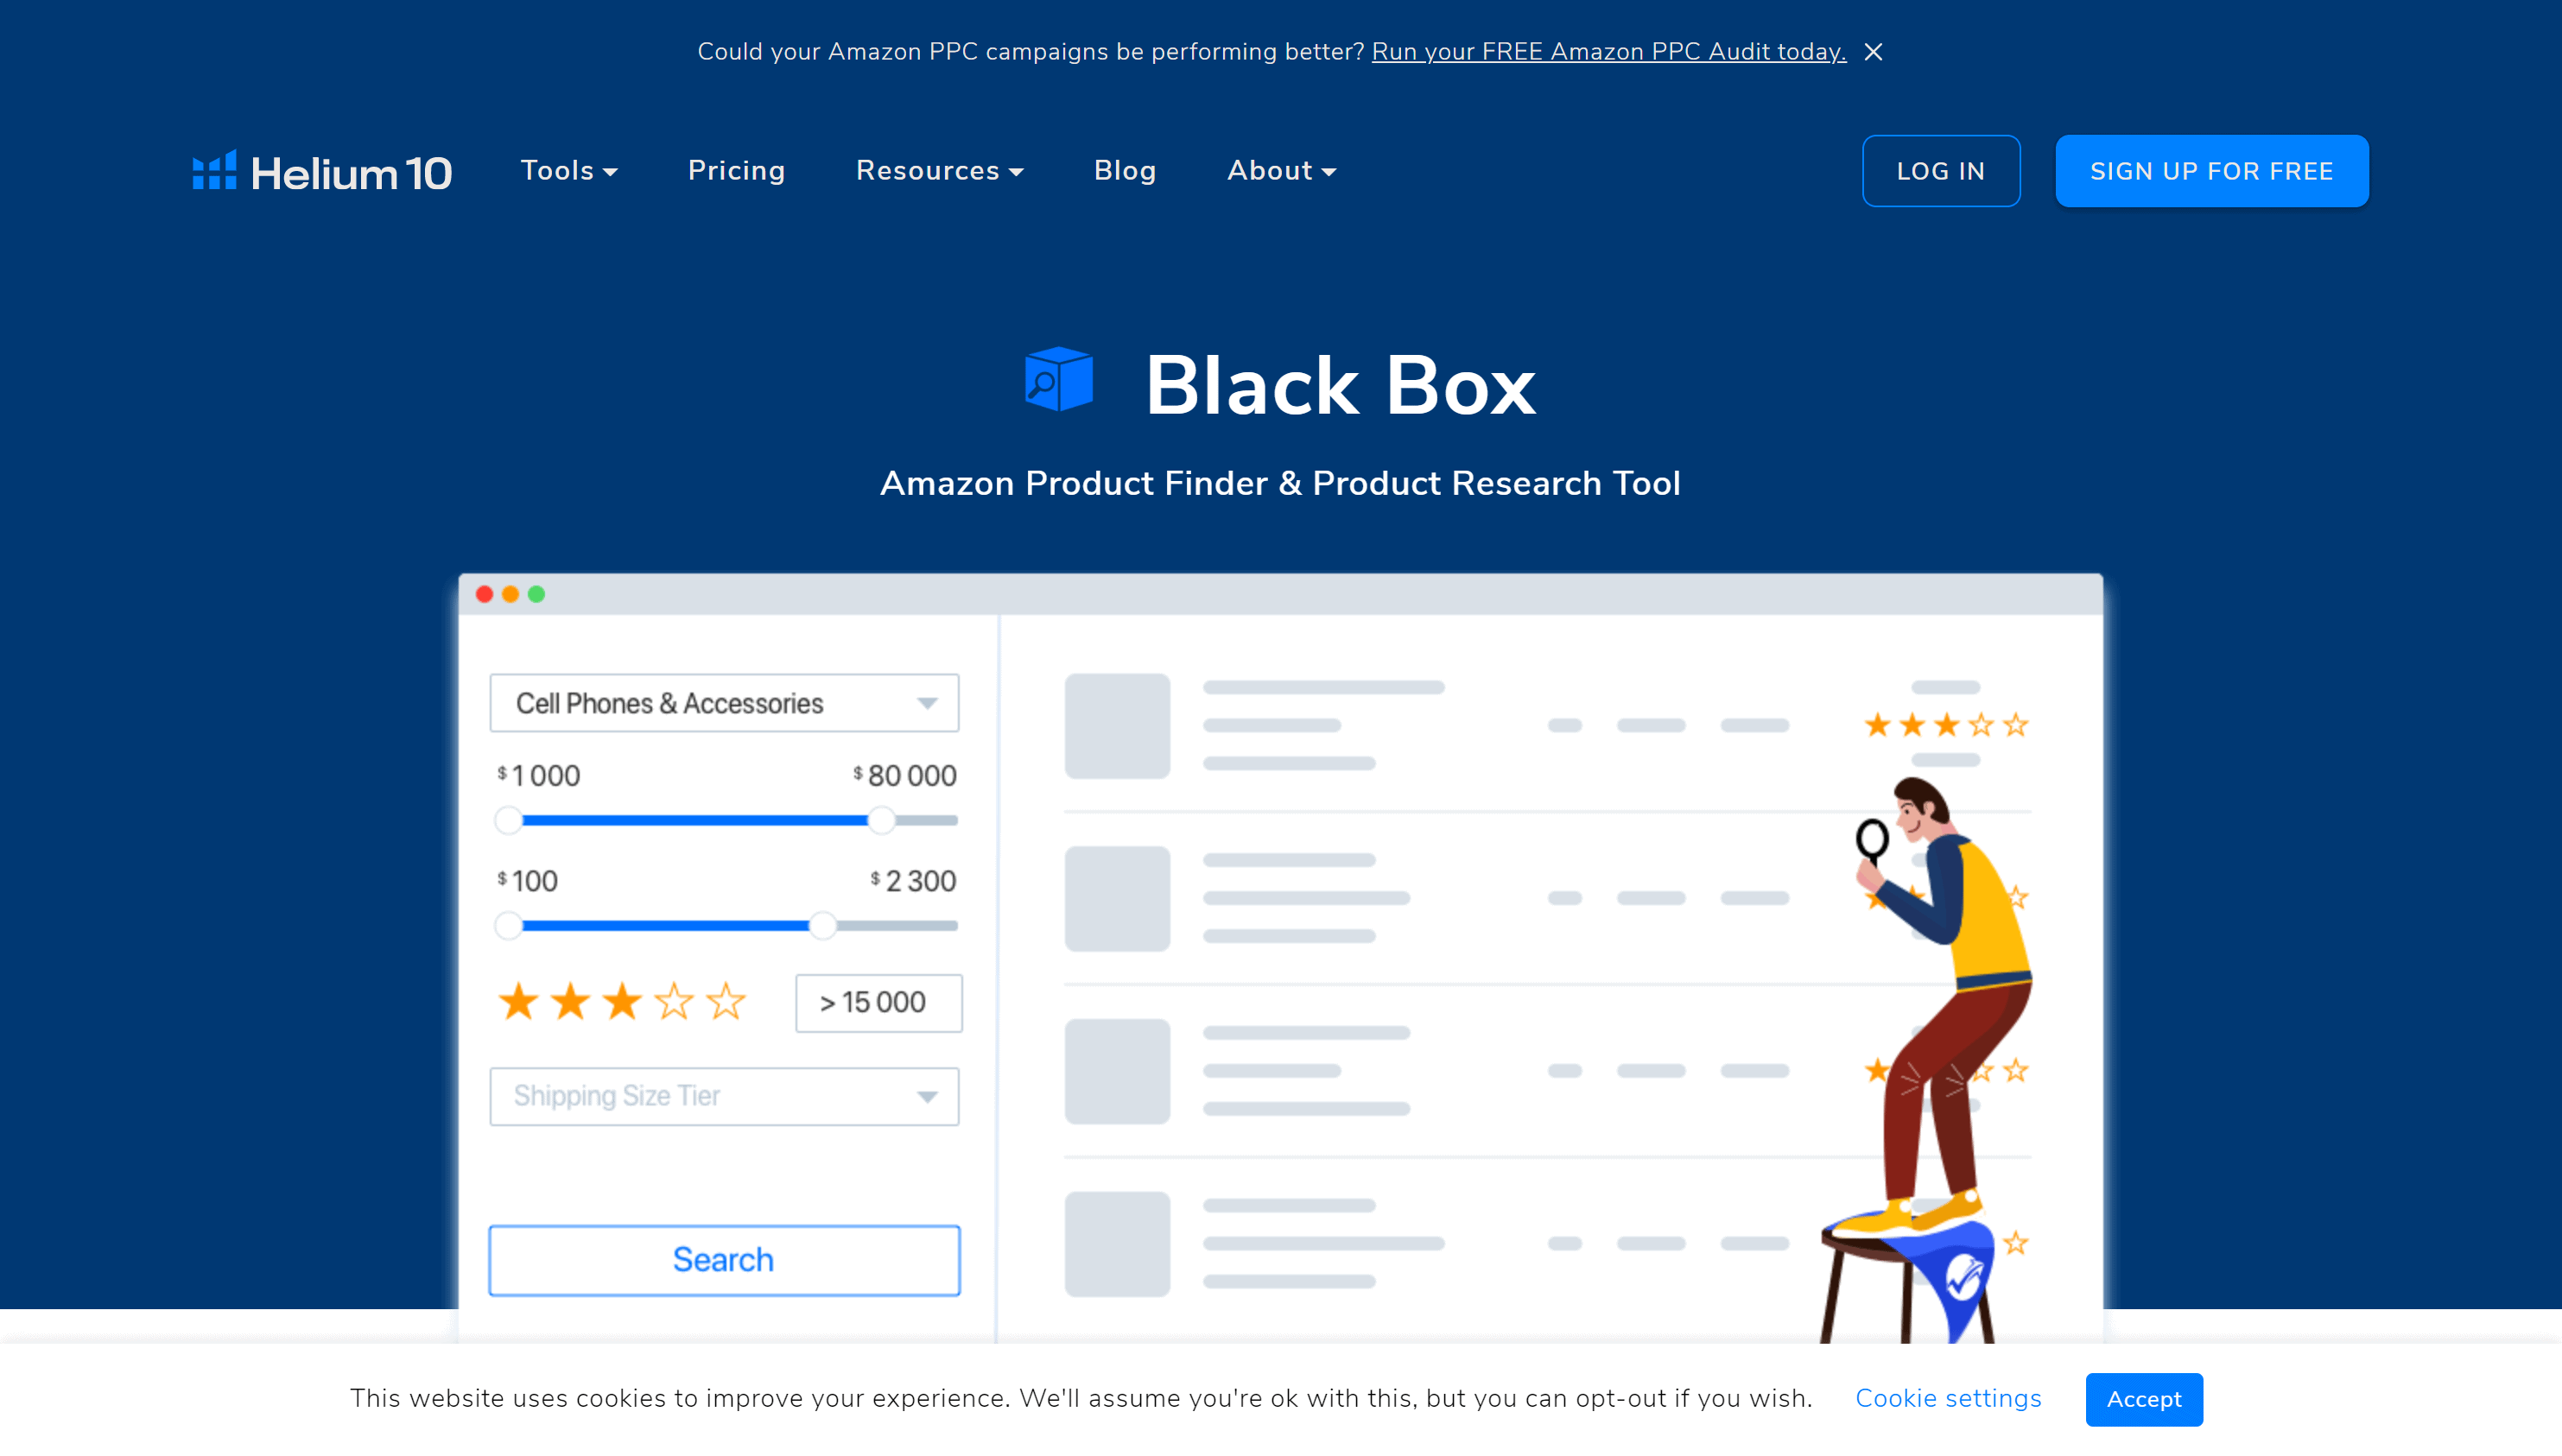Click the > 15 000 input field

879,1003
